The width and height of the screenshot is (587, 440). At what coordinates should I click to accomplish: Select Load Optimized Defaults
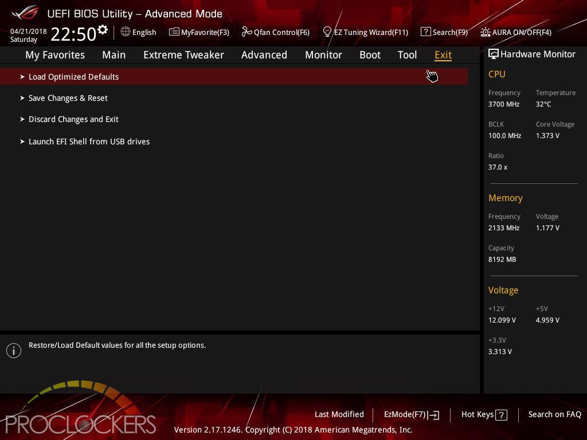(234, 77)
